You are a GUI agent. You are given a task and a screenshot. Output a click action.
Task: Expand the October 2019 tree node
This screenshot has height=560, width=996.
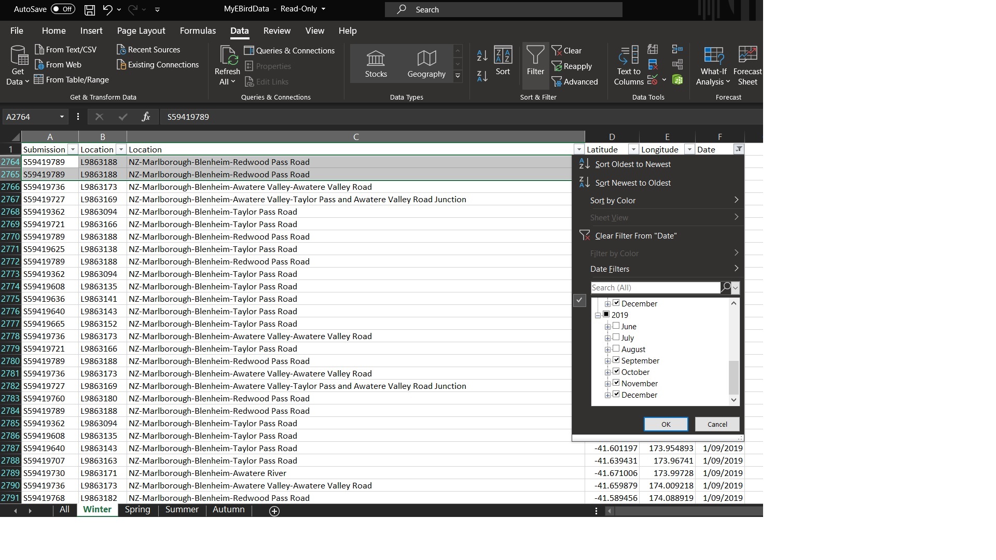point(607,372)
